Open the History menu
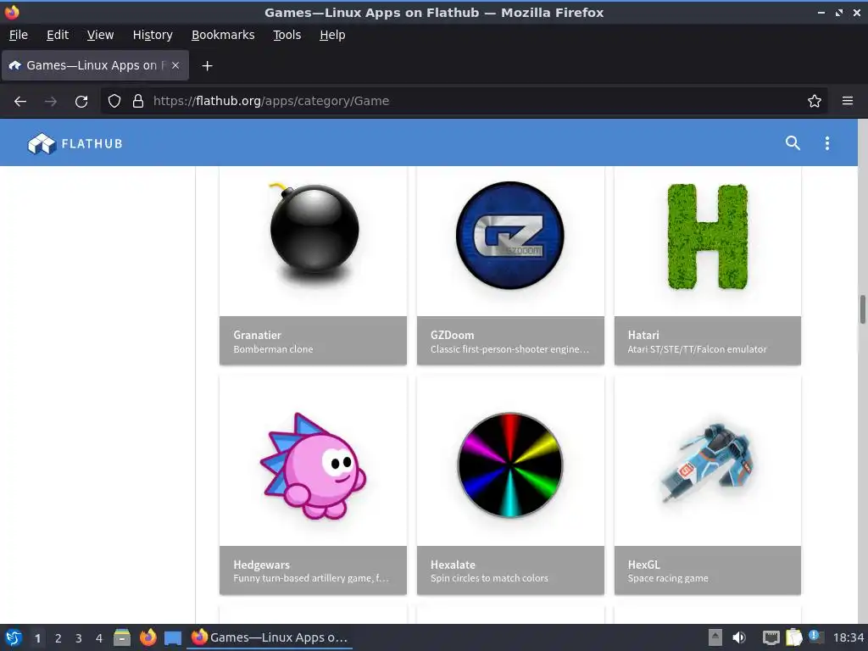The height and width of the screenshot is (651, 868). [153, 35]
